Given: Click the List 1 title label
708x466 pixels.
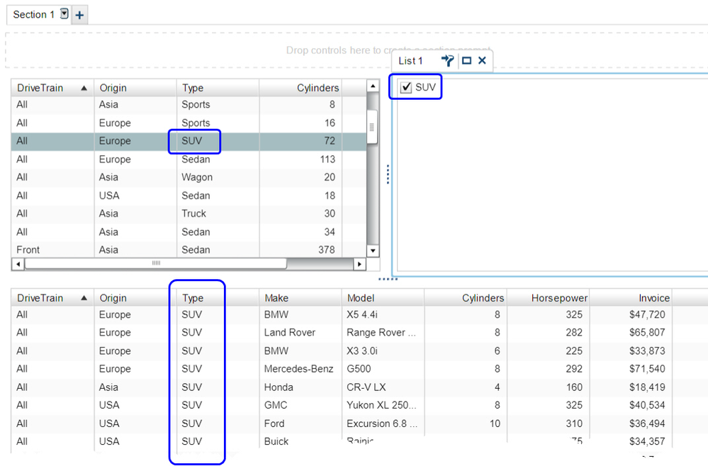Looking at the screenshot, I should (x=411, y=61).
